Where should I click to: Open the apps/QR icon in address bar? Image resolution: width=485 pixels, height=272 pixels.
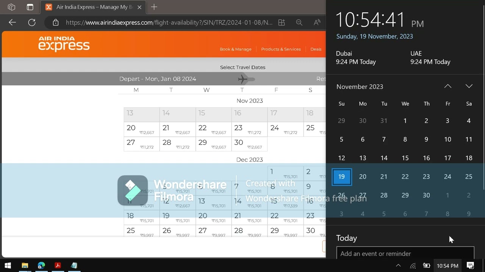282,23
